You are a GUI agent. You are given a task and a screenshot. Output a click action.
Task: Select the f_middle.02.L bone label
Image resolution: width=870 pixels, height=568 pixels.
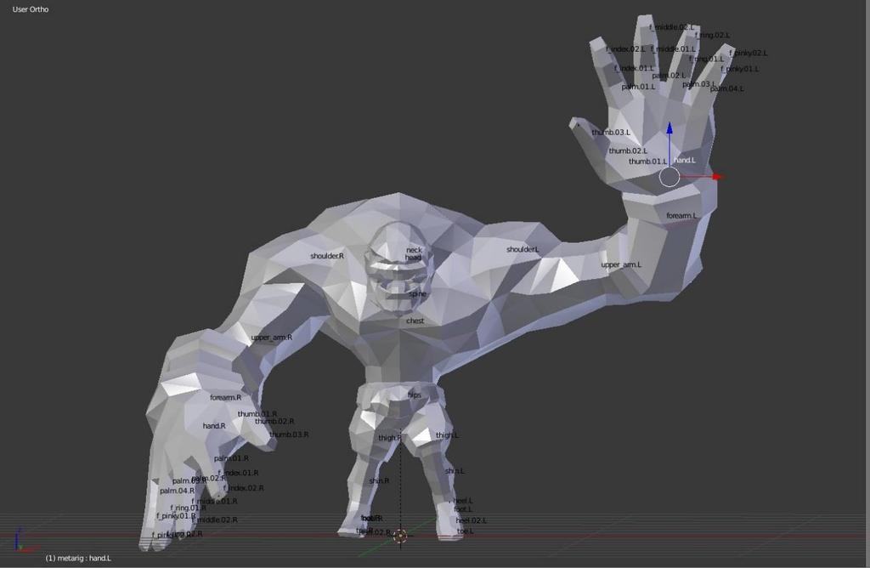[x=671, y=27]
